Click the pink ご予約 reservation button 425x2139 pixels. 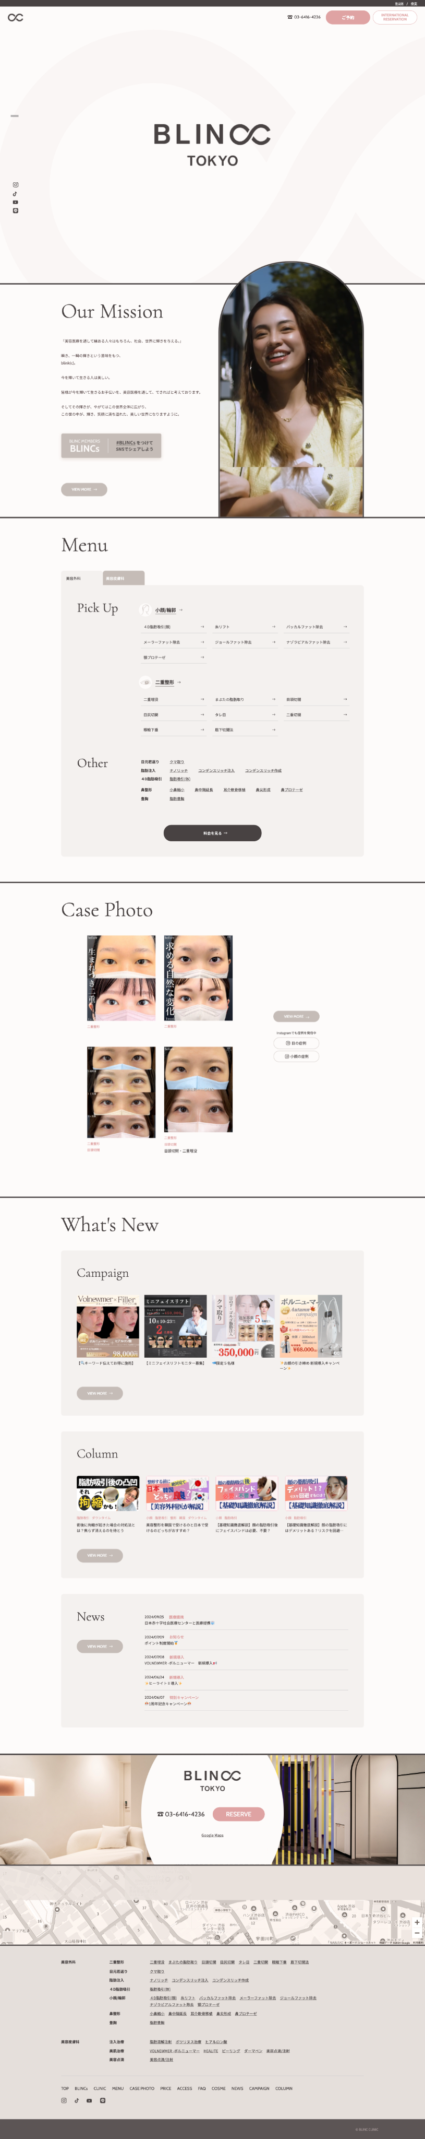tap(348, 17)
